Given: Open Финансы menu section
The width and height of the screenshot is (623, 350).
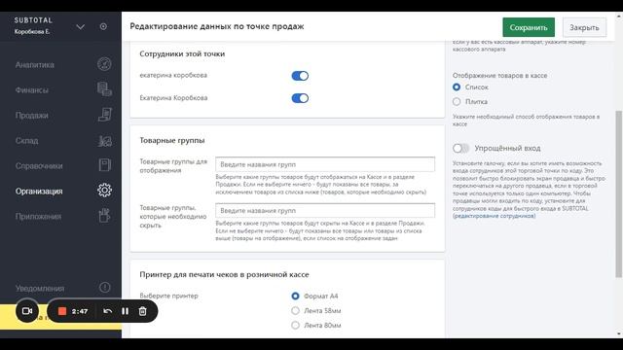Looking at the screenshot, I should (x=32, y=90).
